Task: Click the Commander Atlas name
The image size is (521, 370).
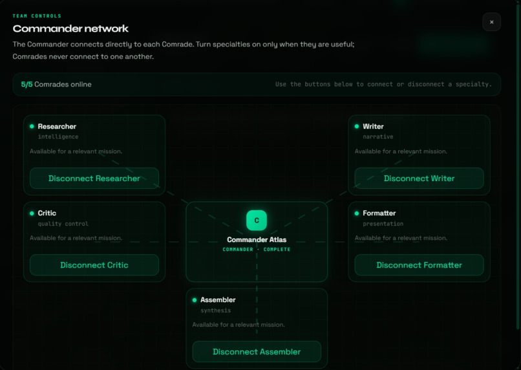Action: coord(257,240)
